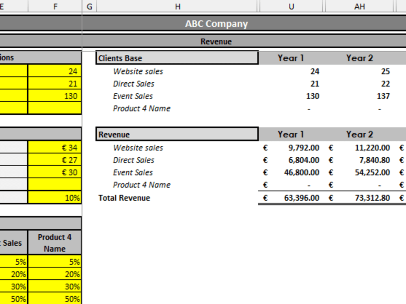This screenshot has width=406, height=304.
Task: Select Product 4 Name label under Clients Base
Action: click(142, 109)
